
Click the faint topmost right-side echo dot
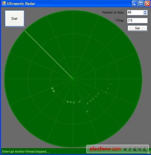tap(108, 70)
